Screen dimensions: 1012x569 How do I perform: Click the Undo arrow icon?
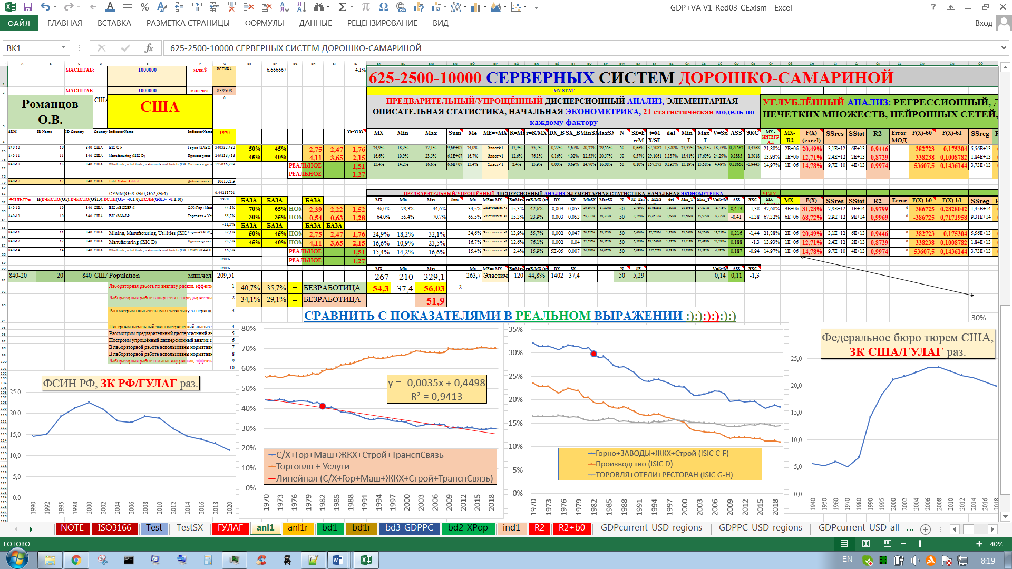tap(45, 7)
